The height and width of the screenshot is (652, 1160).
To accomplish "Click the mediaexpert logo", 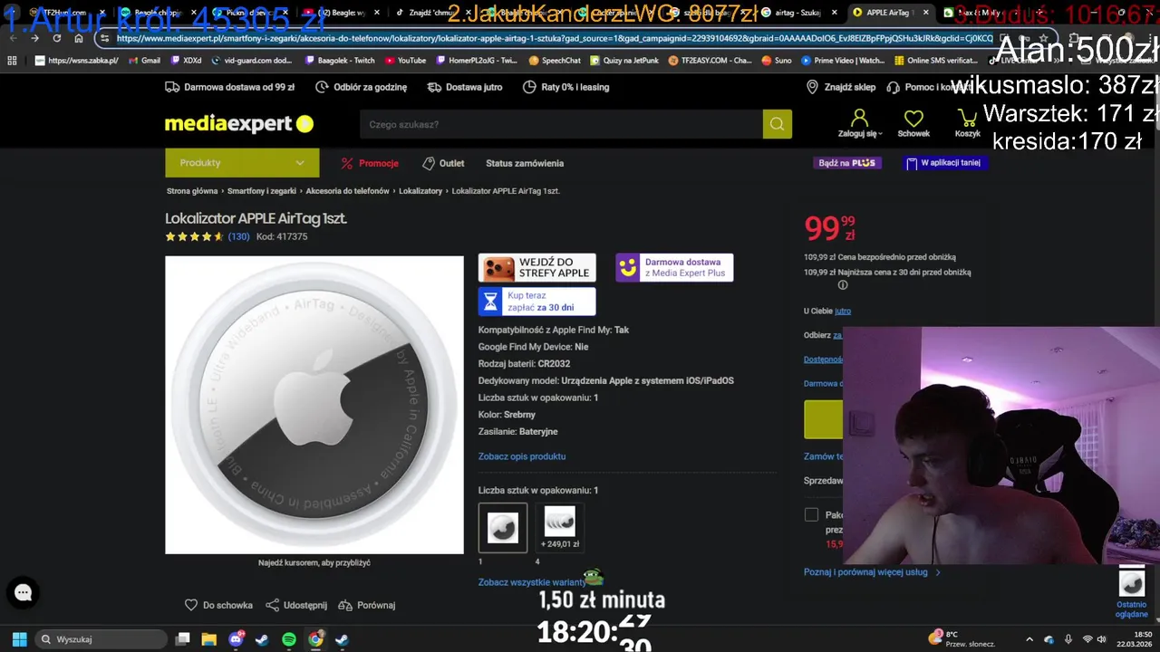I will tap(239, 124).
